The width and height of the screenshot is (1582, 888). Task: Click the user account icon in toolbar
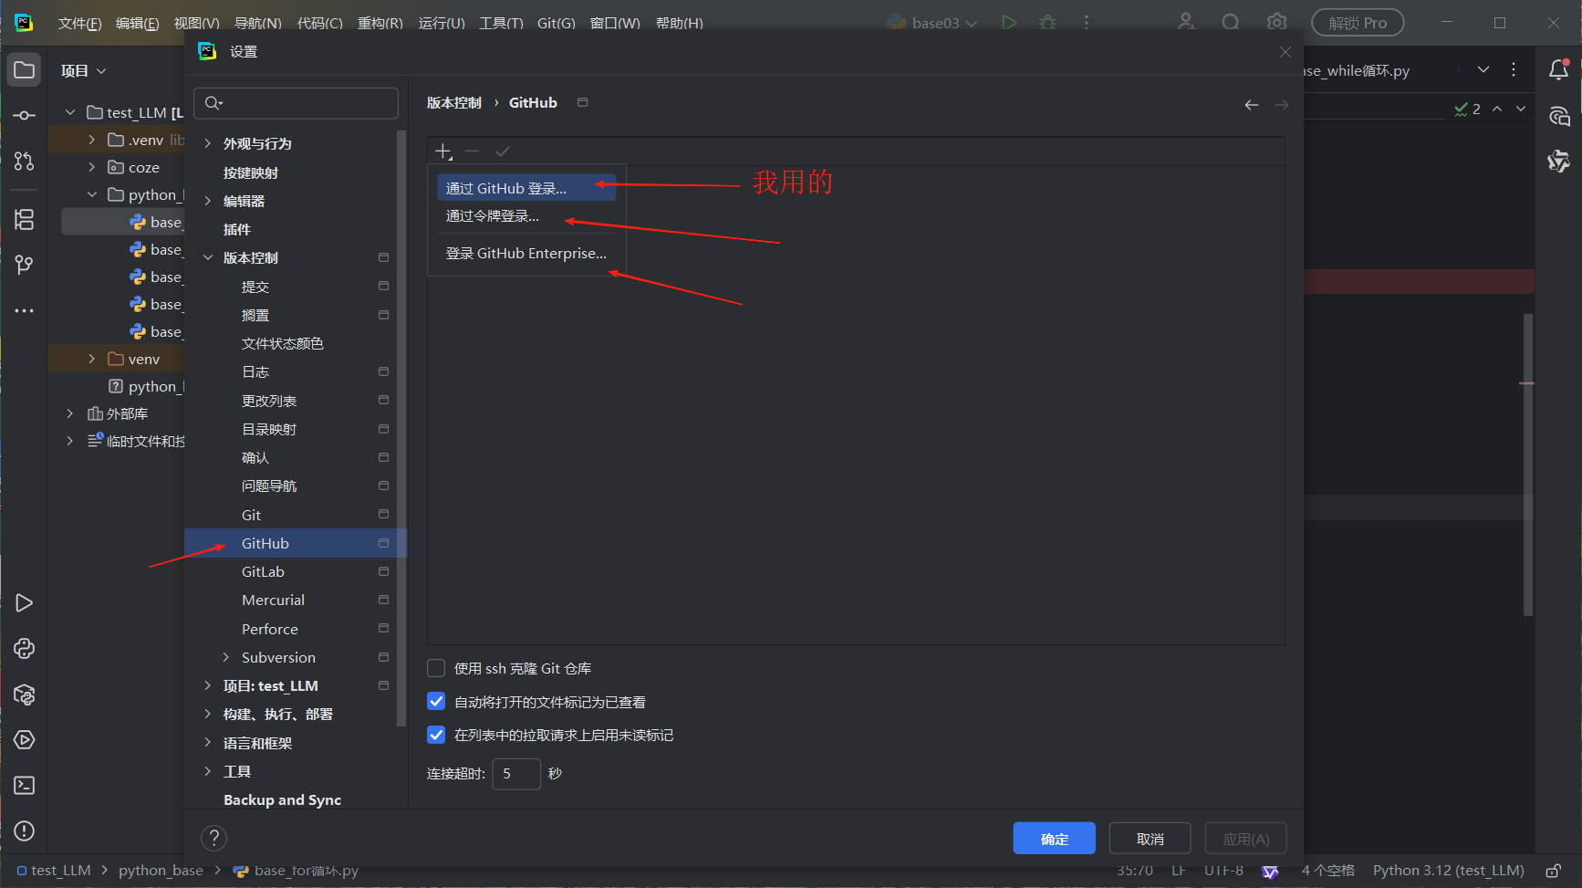coord(1185,23)
